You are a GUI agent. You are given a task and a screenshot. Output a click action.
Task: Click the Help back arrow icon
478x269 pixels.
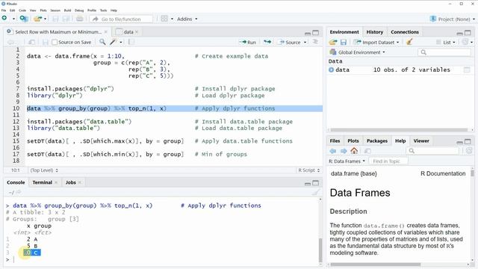click(332, 151)
